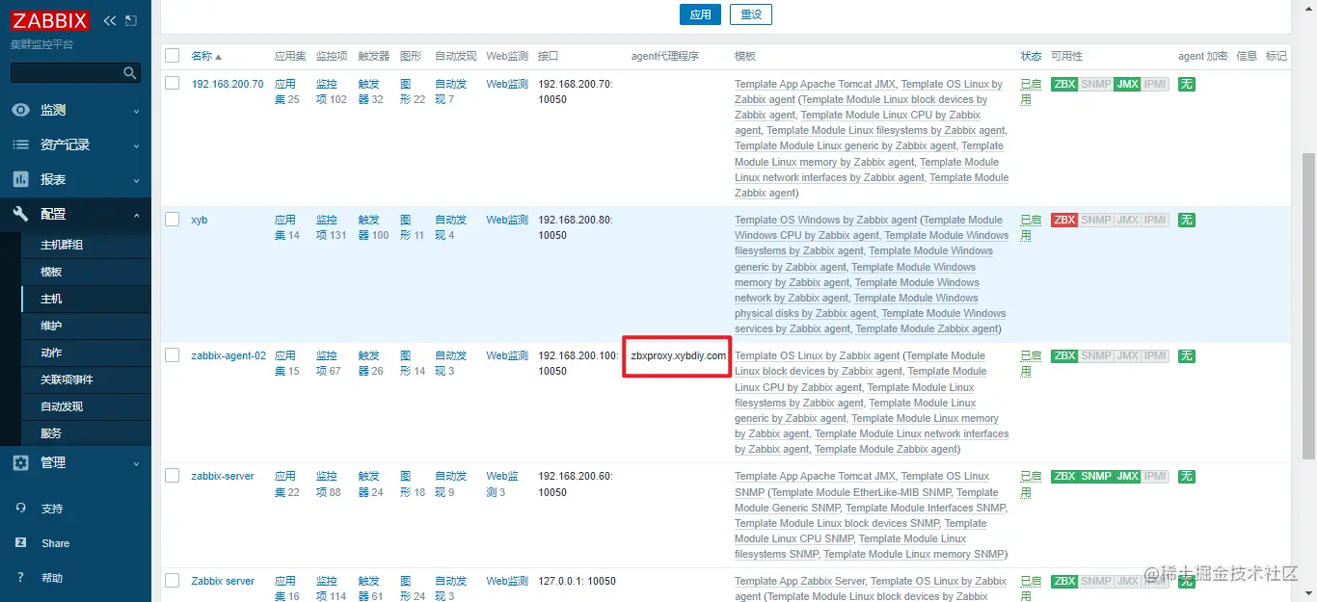Click the question mark icon for 帮助
This screenshot has height=602, width=1317.
[21, 578]
